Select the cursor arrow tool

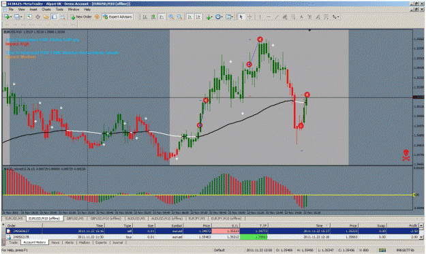pyautogui.click(x=241, y=17)
